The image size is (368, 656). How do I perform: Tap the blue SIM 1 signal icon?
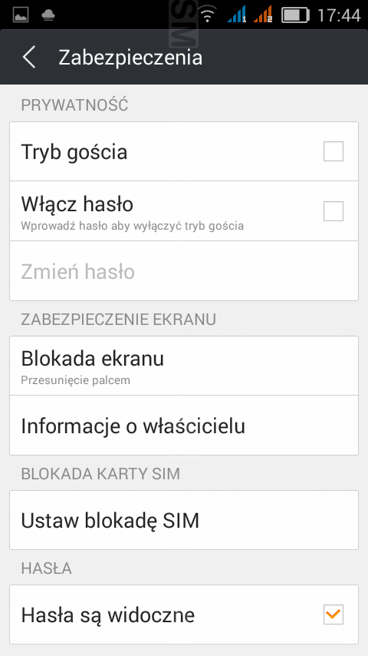click(237, 15)
